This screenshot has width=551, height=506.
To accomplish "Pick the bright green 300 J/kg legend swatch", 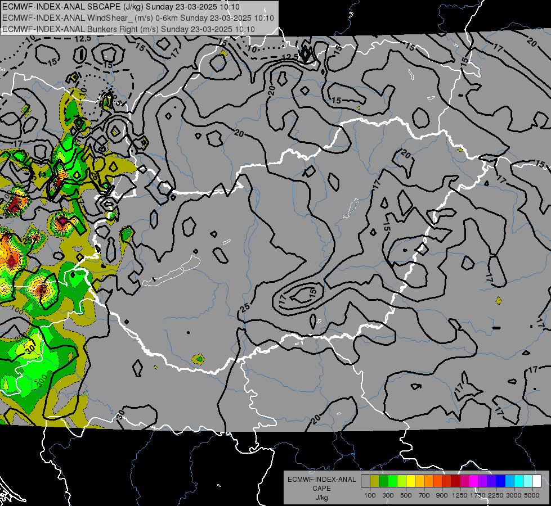I will 392,481.
